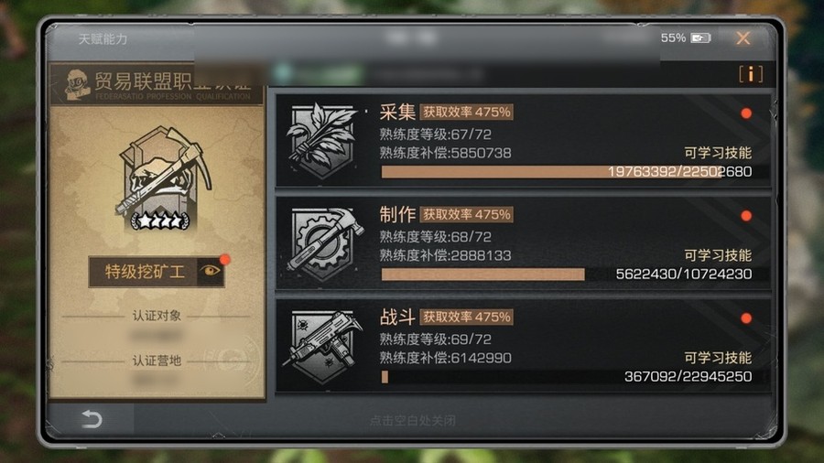This screenshot has width=824, height=463.
Task: Click the miner pickaxe certification badge
Action: pos(164,178)
